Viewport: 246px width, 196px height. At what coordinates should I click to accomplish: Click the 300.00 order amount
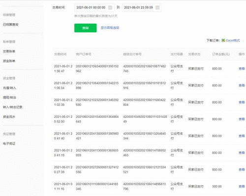click(217, 187)
